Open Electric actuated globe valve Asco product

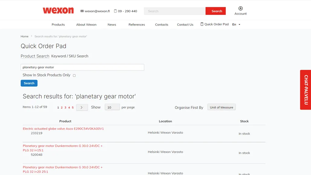click(x=63, y=129)
